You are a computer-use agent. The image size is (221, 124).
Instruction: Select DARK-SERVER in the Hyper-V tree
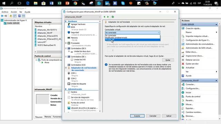(13, 23)
